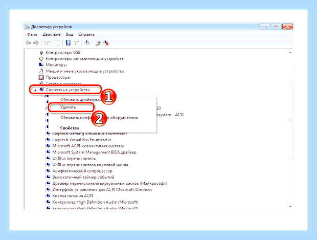317x240 pixels.
Task: Click the vertical scrollbar thumb
Action: point(290,120)
